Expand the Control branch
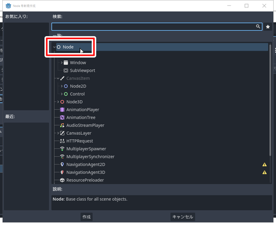 [x=62, y=94]
